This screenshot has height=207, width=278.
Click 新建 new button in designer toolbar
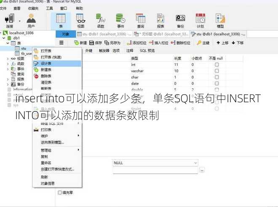coord(80,43)
